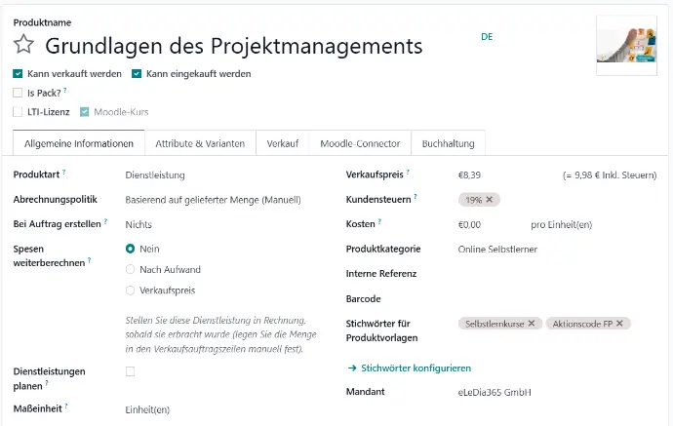Viewport: 673px width, 426px height.
Task: Show help tooltip beside Kosten label
Action: click(379, 222)
